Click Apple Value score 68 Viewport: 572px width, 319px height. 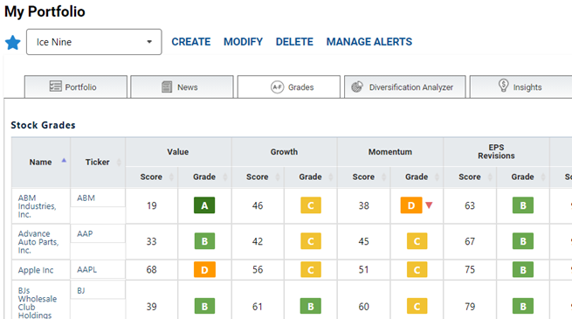tap(151, 270)
